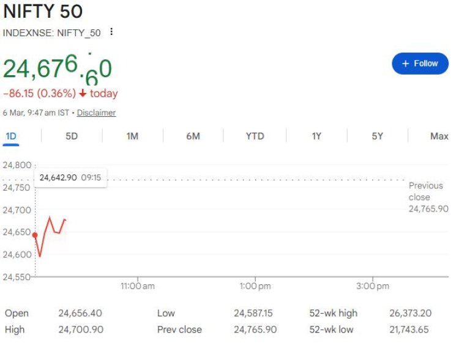Click the red start point on chart
The height and width of the screenshot is (354, 459).
35,235
